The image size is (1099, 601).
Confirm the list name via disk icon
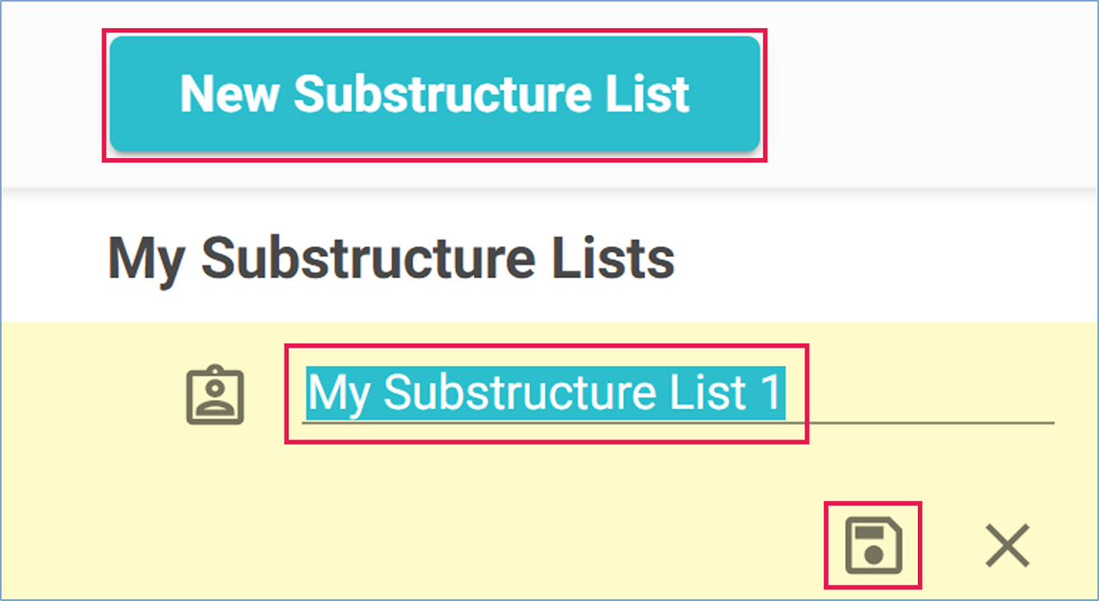(872, 545)
